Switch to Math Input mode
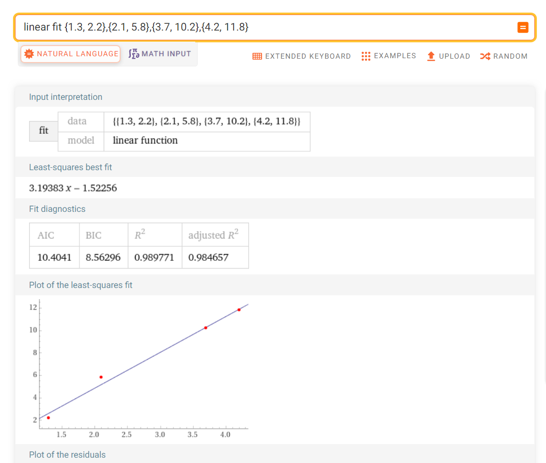The width and height of the screenshot is (546, 463). [x=160, y=54]
